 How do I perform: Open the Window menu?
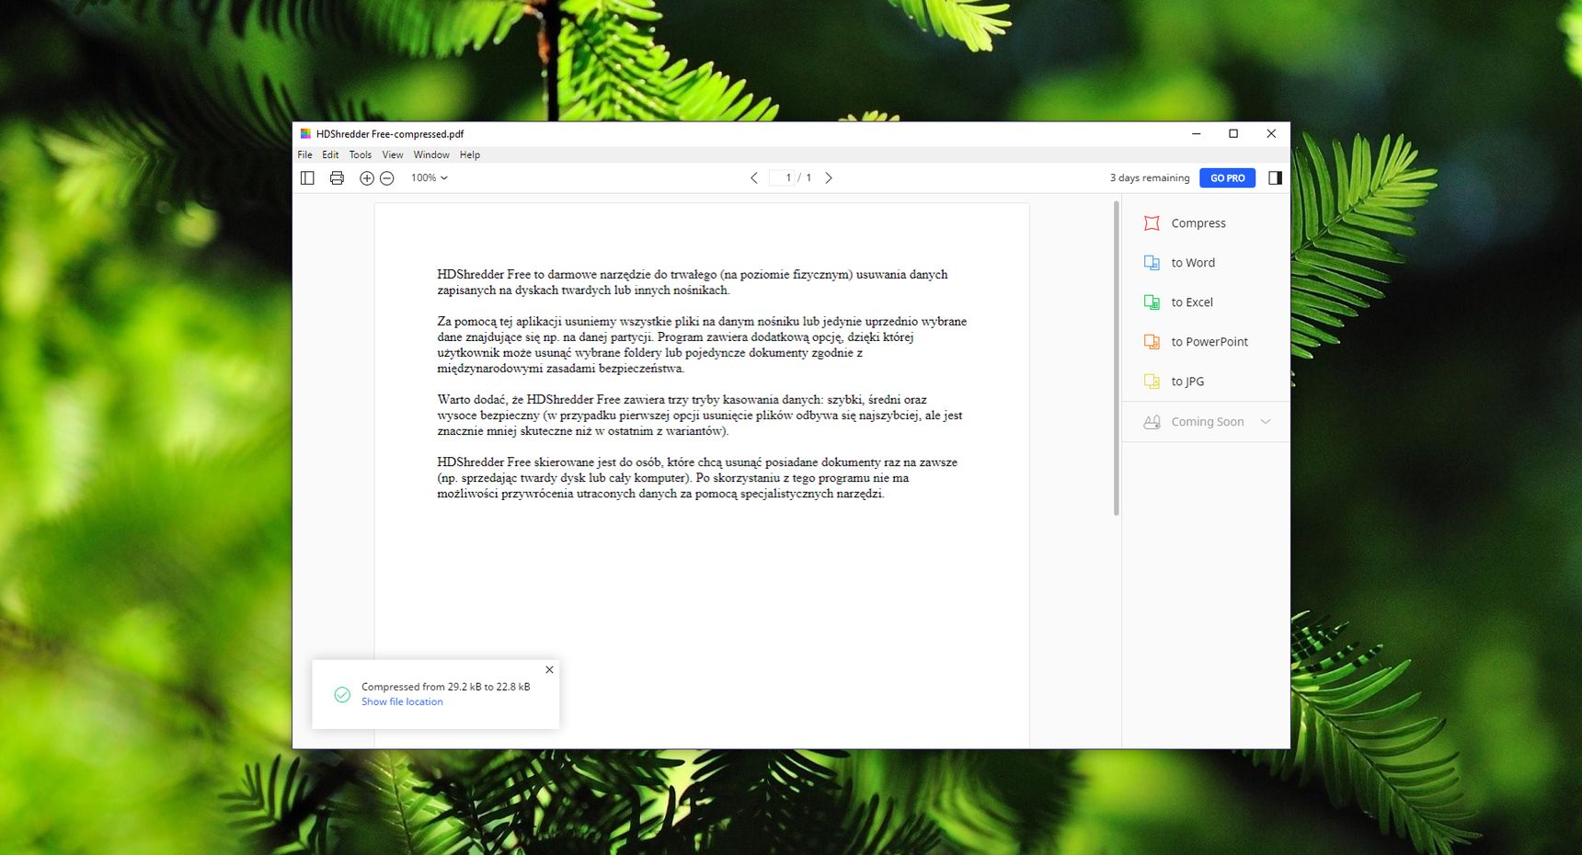[431, 154]
